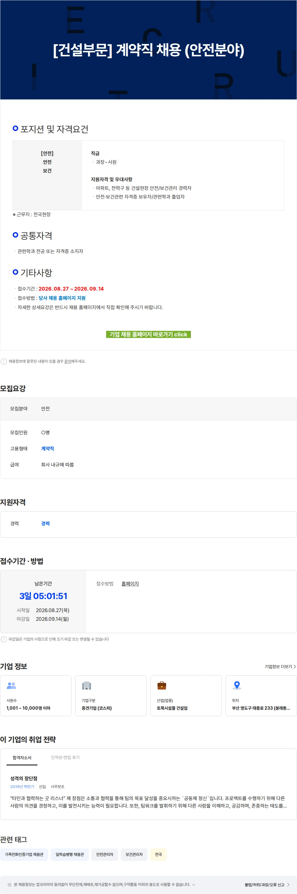Click the 토목시설물 건설업 industry value
The width and height of the screenshot is (297, 894).
[172, 708]
